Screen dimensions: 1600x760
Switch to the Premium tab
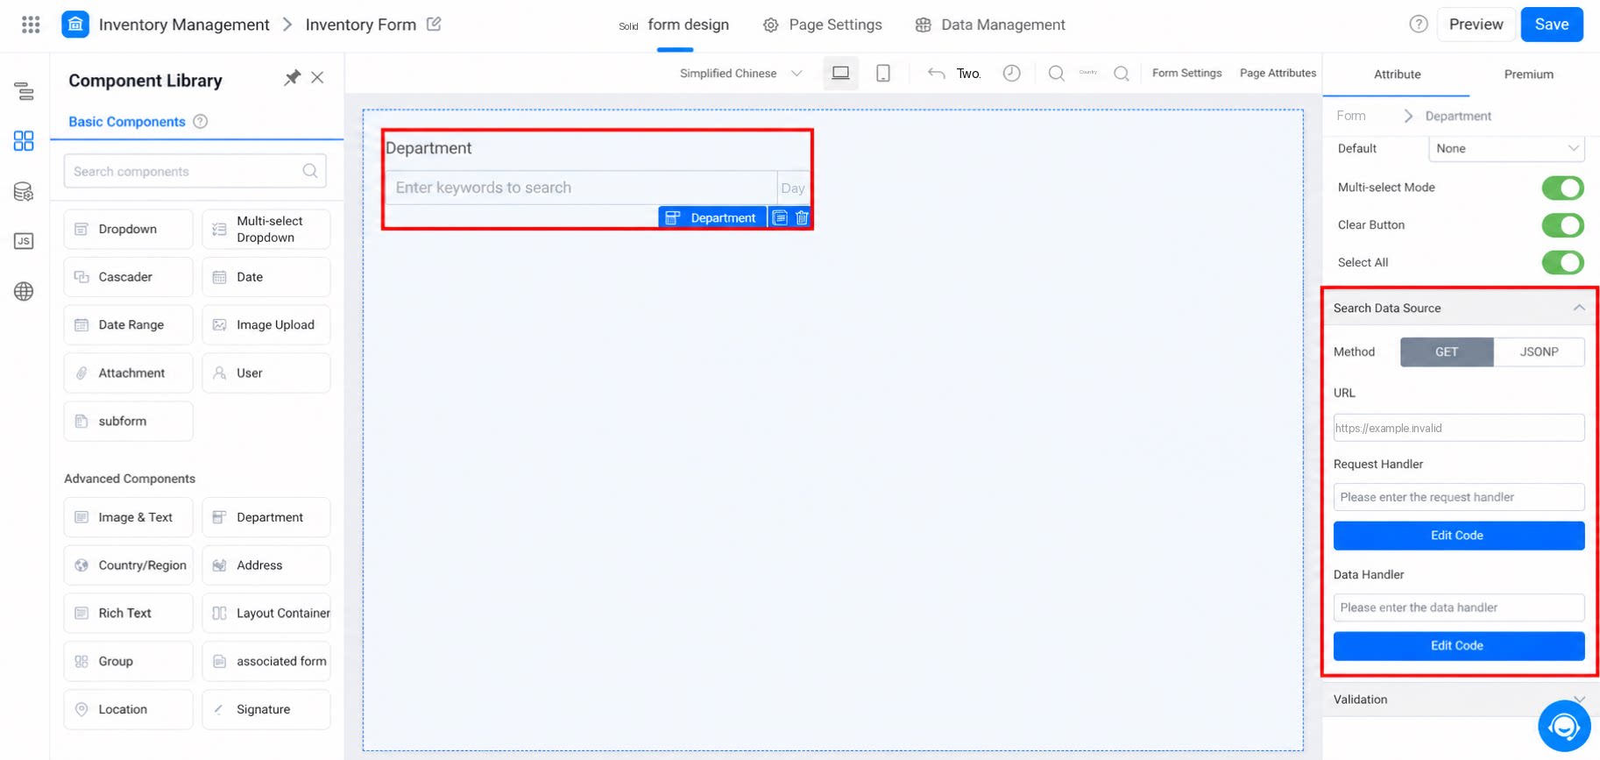[x=1528, y=75]
